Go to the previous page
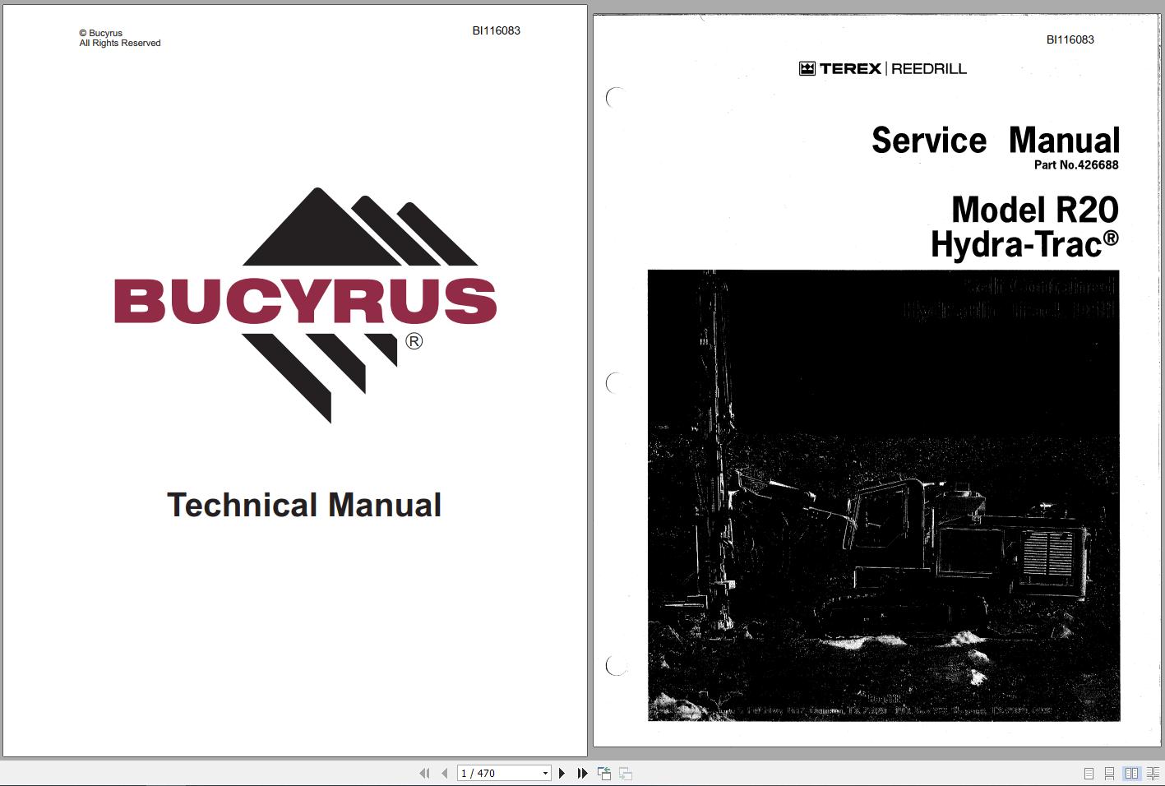The width and height of the screenshot is (1165, 786). [445, 774]
